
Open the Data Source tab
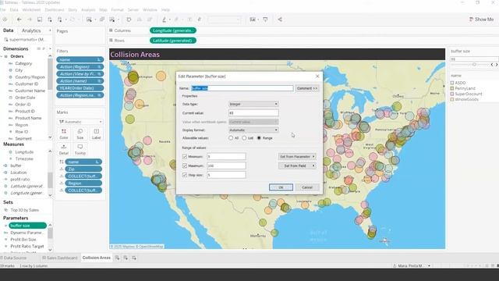13,258
